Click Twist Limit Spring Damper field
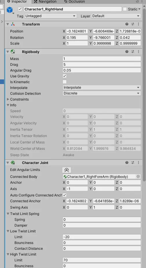This screenshot has height=268, width=146. click(x=102, y=225)
